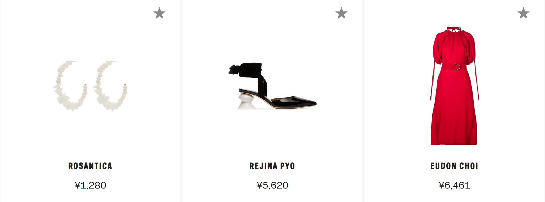Screen dimensions: 545x202
Task: Click the red dress skirt hem
Action: 454,142
